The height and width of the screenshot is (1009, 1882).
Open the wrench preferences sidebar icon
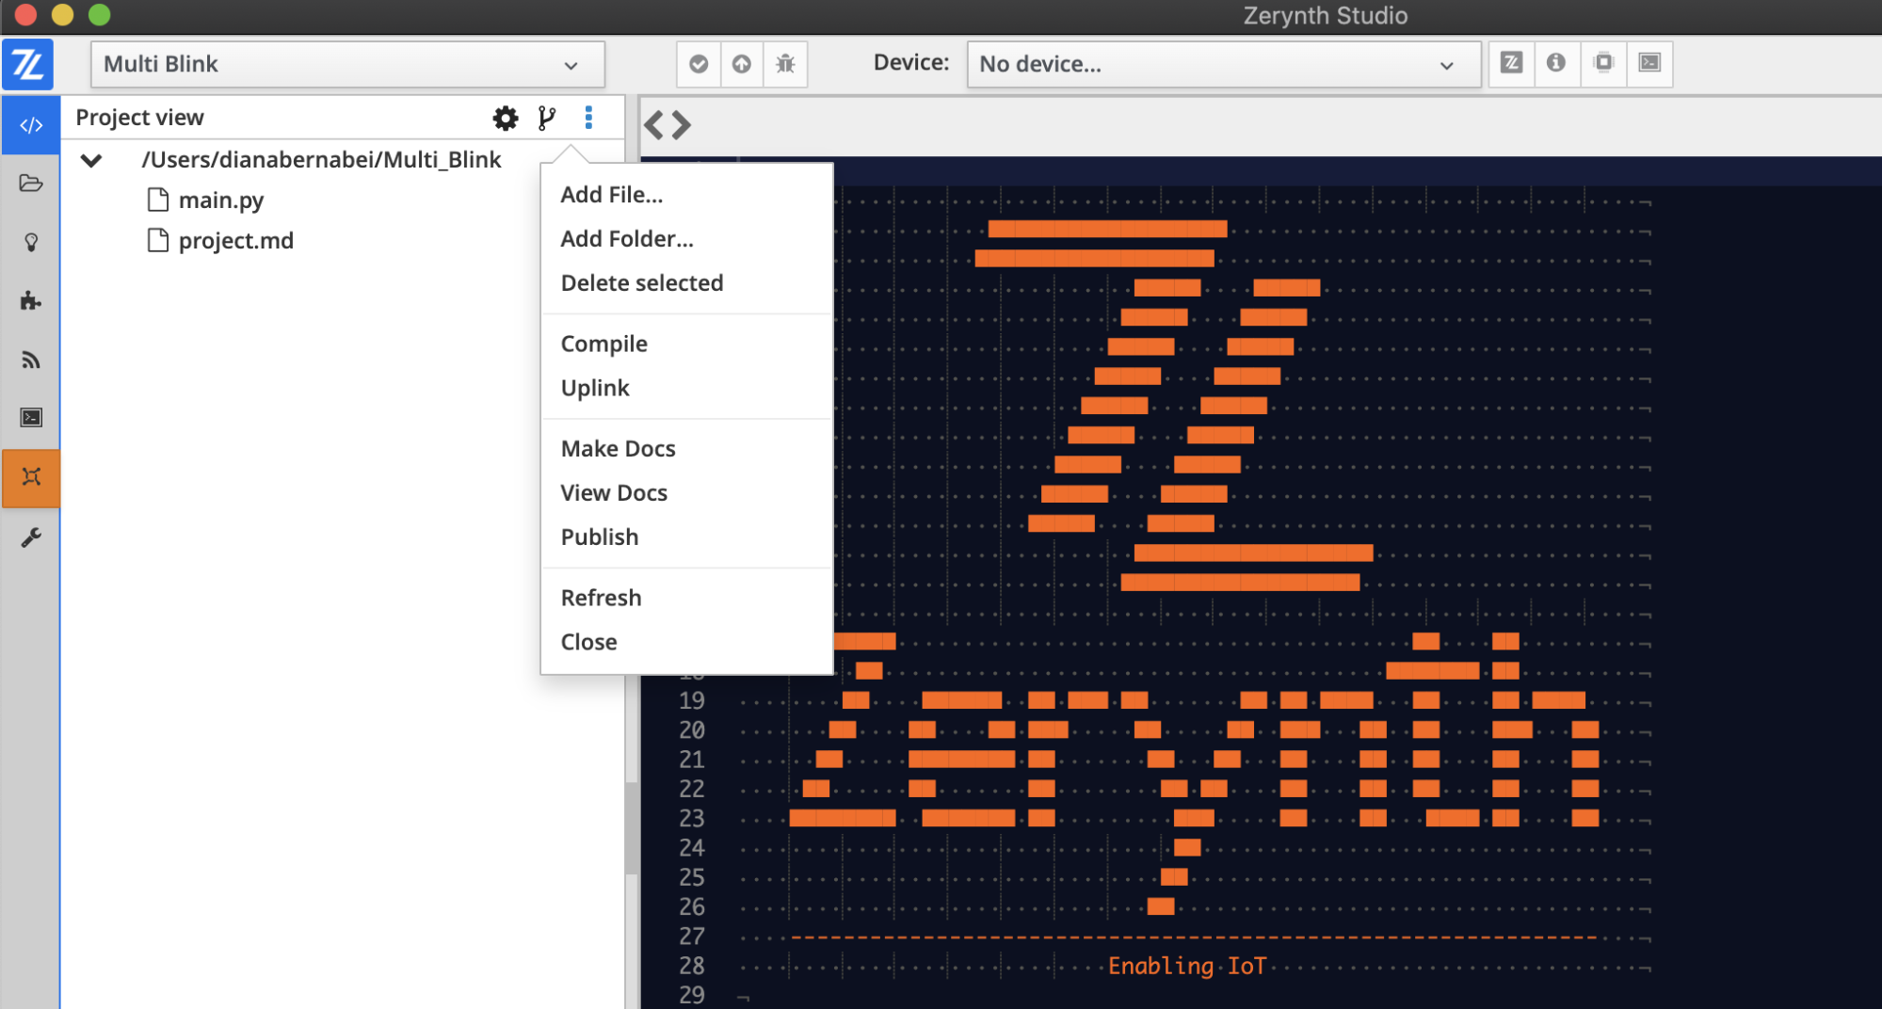coord(31,537)
